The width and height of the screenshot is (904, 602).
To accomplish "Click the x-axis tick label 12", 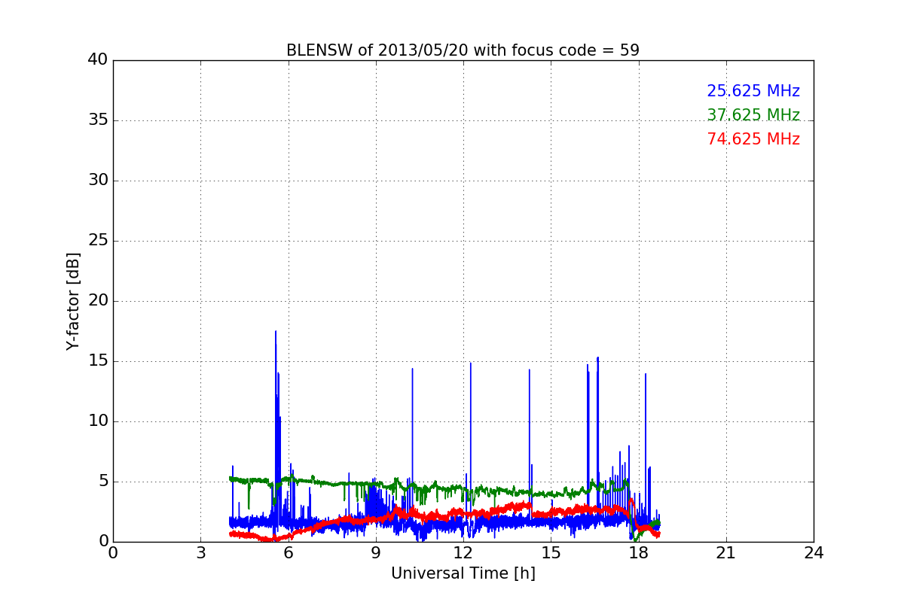I will pyautogui.click(x=463, y=552).
